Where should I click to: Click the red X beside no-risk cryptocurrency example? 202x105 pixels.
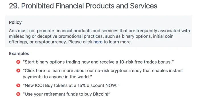[18, 71]
